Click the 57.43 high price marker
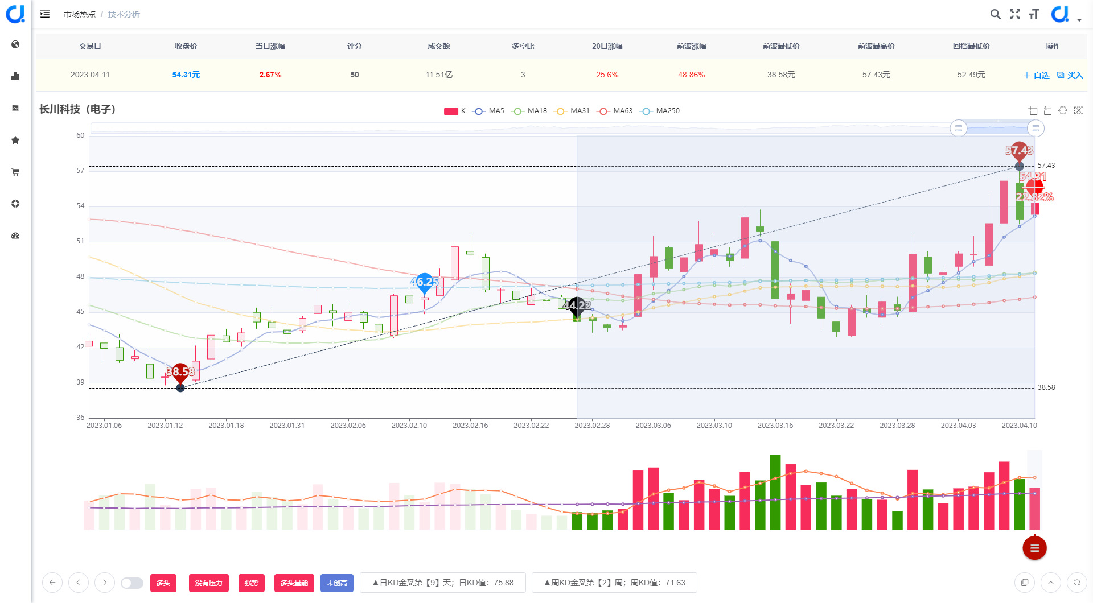 tap(1019, 152)
